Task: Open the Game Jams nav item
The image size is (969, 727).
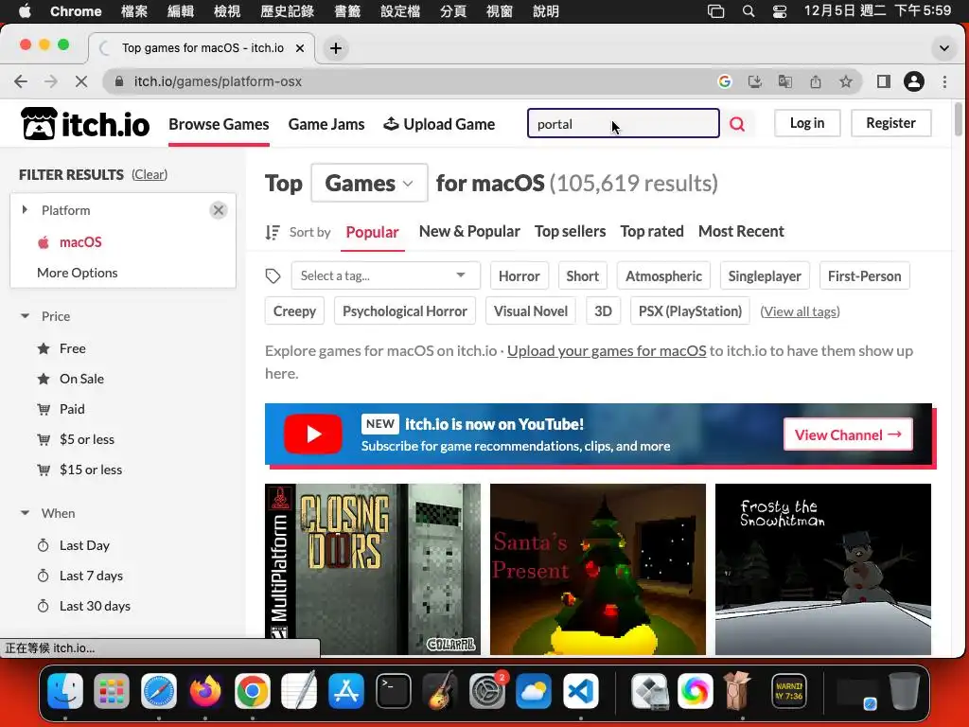Action: click(x=326, y=124)
